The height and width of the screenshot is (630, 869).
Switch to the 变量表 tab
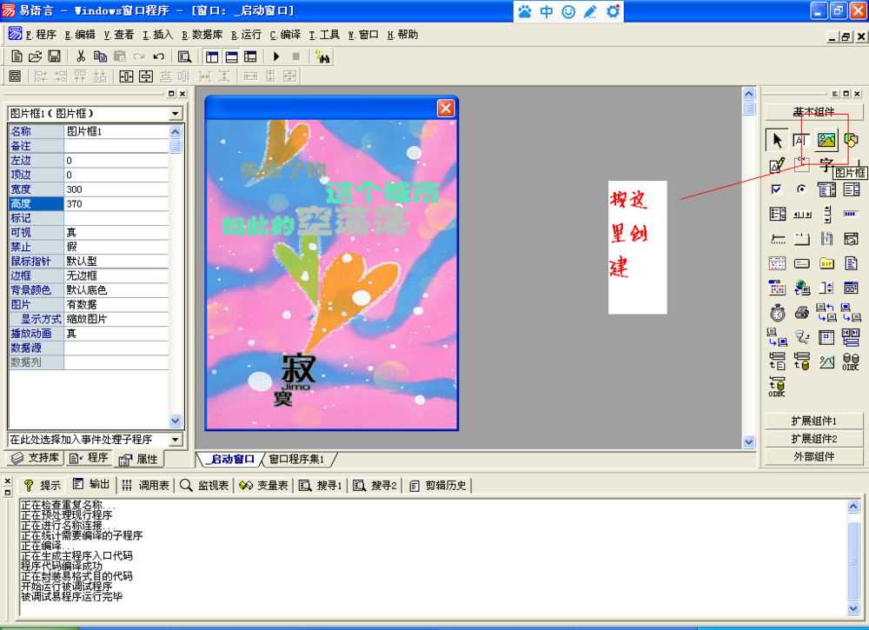point(264,486)
